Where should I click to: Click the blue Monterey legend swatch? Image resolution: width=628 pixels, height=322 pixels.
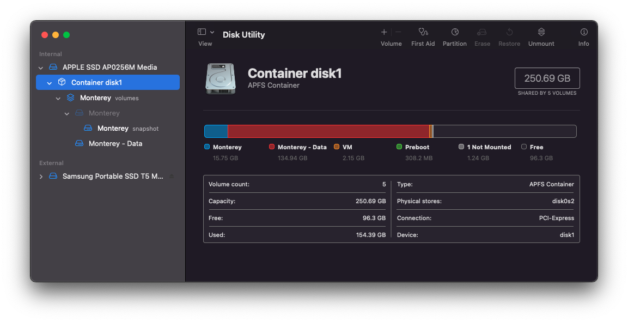[207, 147]
